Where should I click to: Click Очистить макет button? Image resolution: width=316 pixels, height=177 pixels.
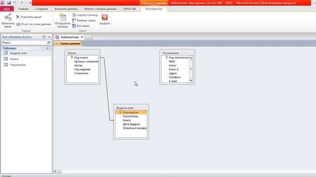point(29,17)
